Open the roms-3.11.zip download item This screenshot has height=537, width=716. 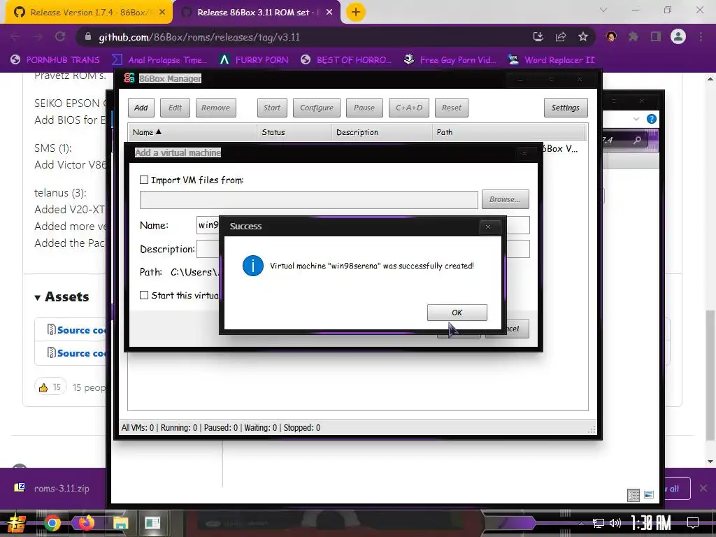pyautogui.click(x=52, y=488)
